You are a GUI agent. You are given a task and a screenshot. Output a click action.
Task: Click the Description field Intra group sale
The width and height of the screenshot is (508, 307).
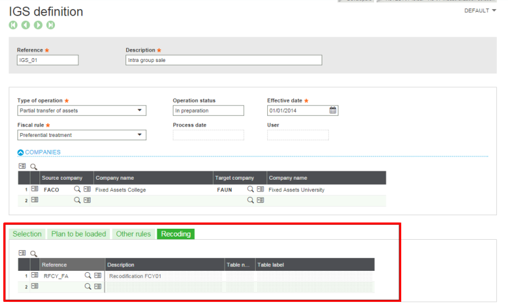point(224,60)
